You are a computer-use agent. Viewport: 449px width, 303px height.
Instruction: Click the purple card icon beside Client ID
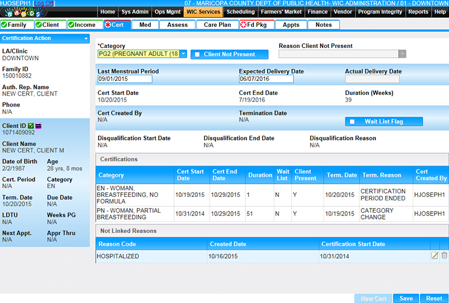(x=39, y=125)
